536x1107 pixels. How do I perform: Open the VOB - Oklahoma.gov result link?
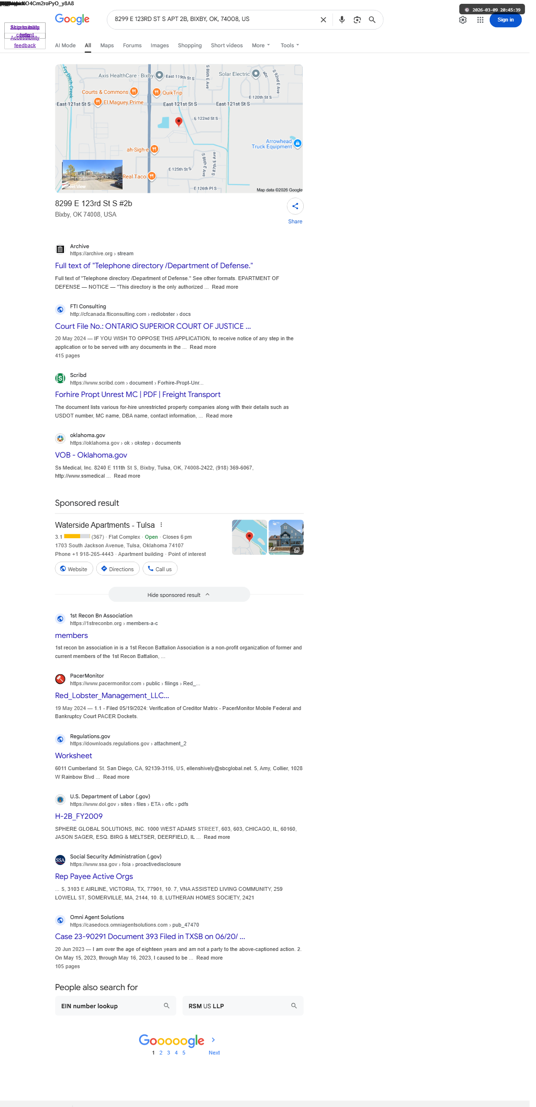pos(91,455)
